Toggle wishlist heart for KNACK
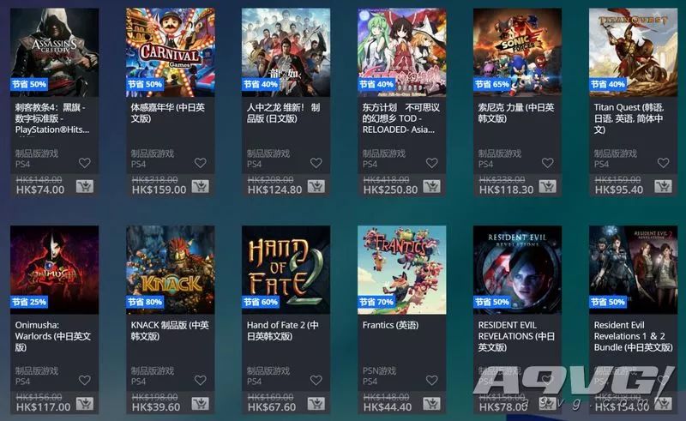Viewport: 686px width, 421px height. click(201, 381)
